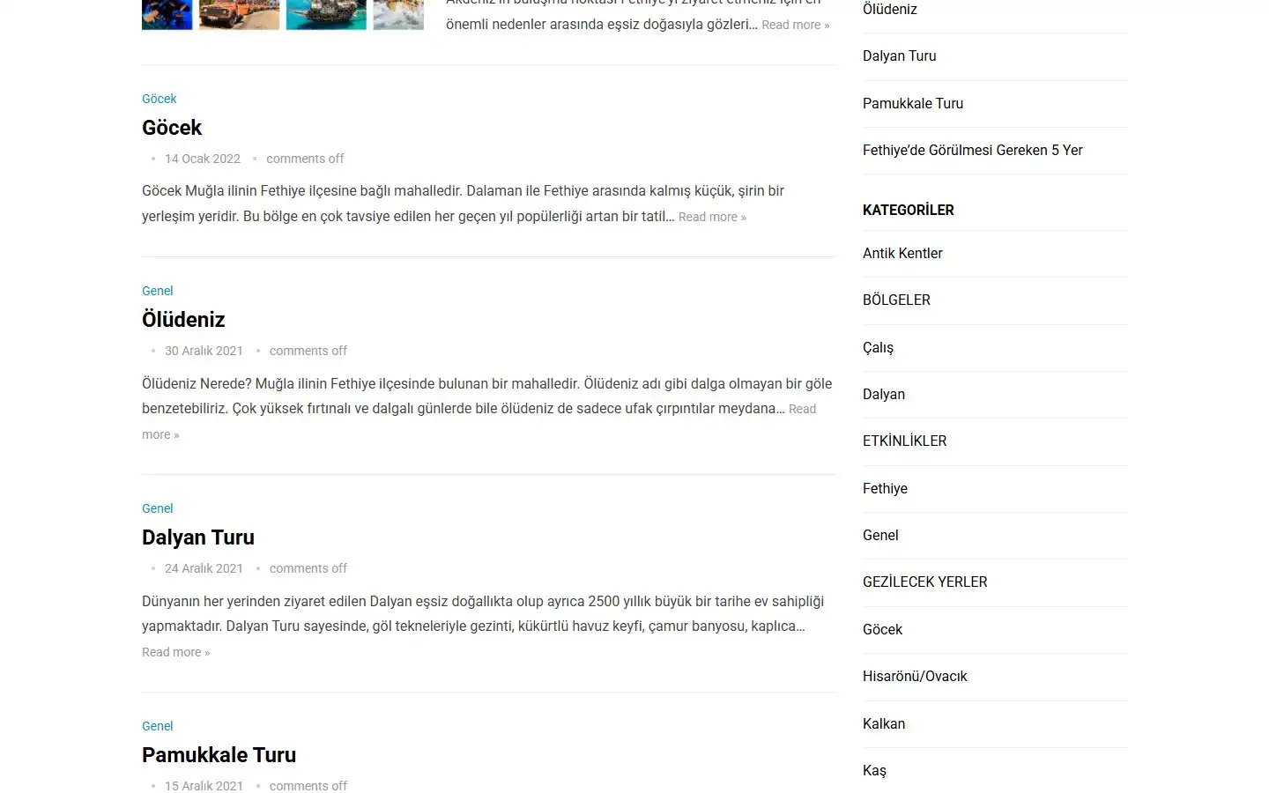
Task: Click 'comments off' under the Göcek post
Action: (305, 159)
